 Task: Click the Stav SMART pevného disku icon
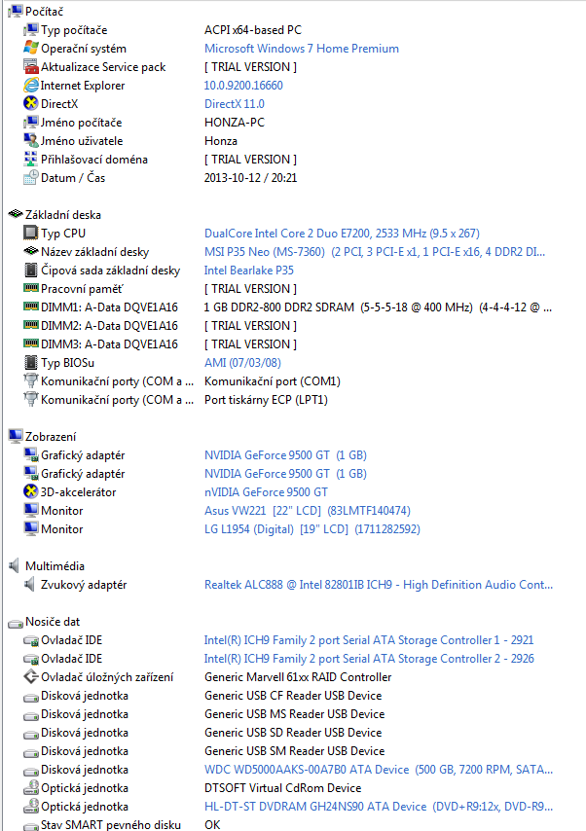[31, 826]
